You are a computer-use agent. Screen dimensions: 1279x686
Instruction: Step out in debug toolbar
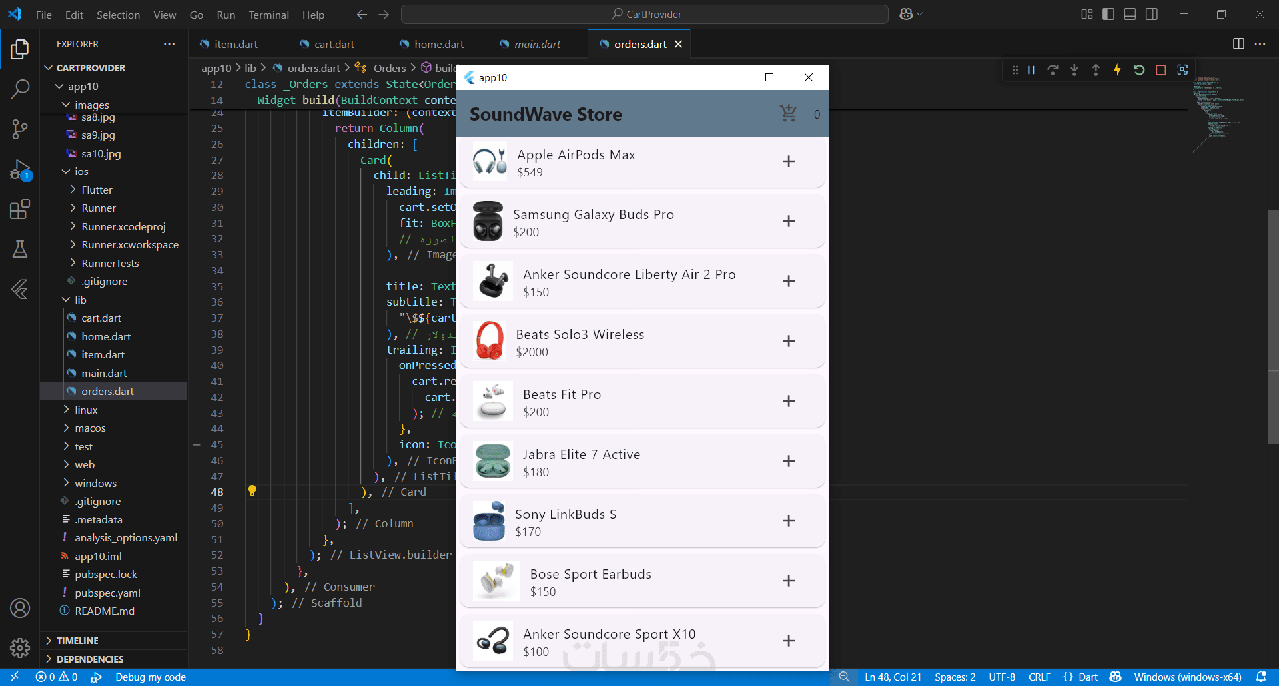coord(1096,70)
